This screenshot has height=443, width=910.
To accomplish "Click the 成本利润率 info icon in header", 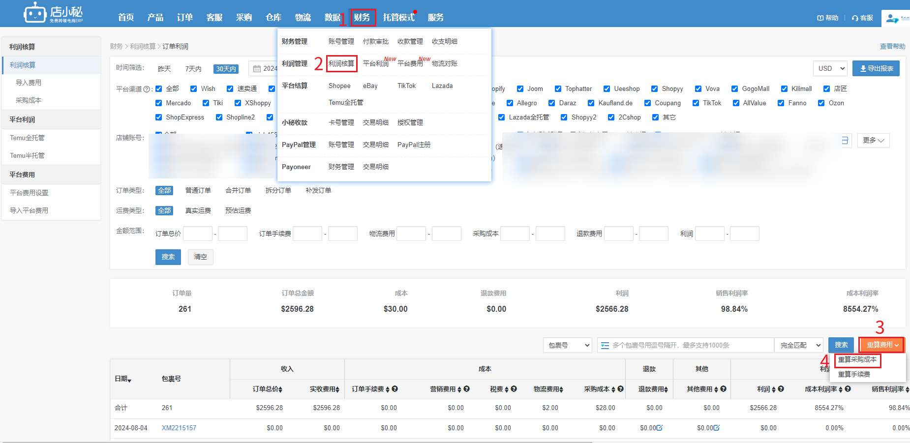I will click(x=848, y=389).
